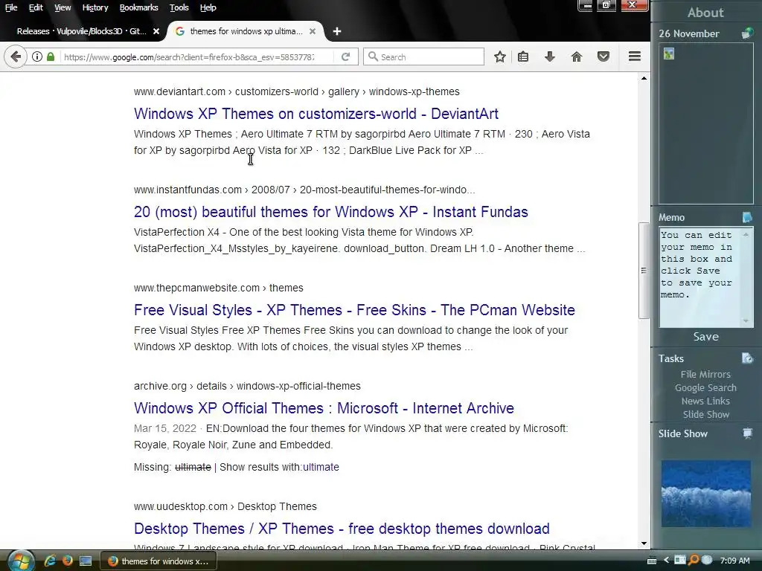
Task: Open the Windows Start orb
Action: (x=20, y=561)
